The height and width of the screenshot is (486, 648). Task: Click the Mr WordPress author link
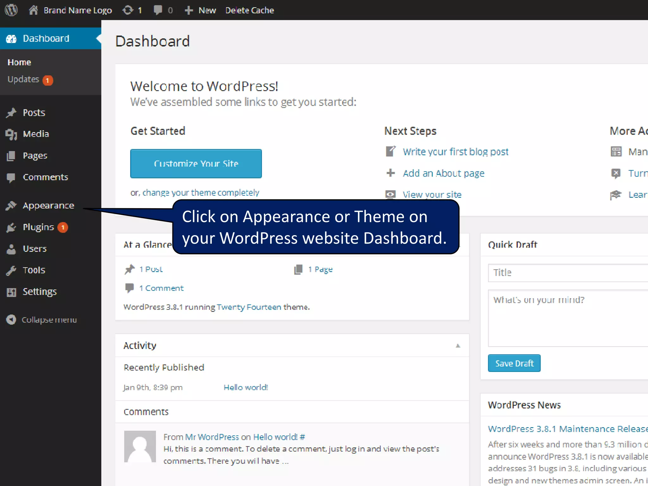212,437
